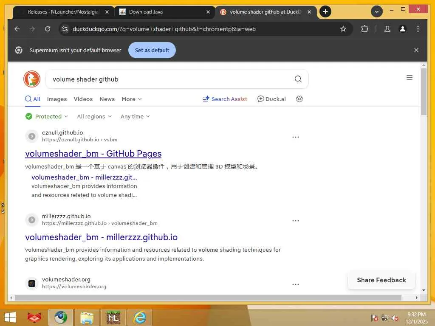This screenshot has width=435, height=326.
Task: Reload the DuckDuckGo page
Action: 48,29
